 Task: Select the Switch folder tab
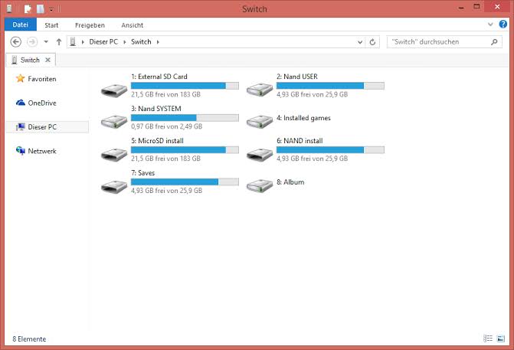tap(30, 60)
